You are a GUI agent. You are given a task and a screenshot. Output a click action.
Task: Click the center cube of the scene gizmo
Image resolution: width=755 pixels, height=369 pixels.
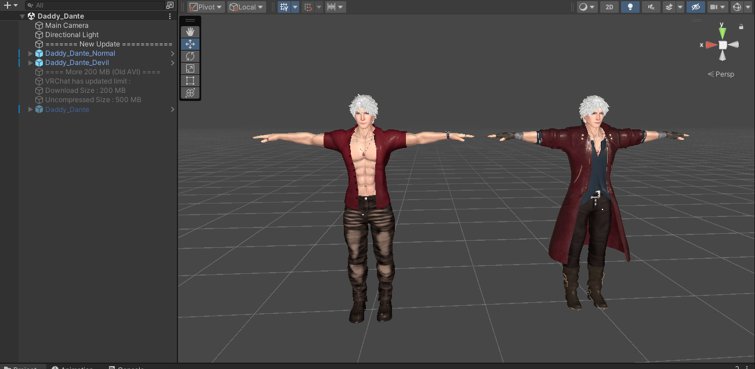click(x=723, y=45)
